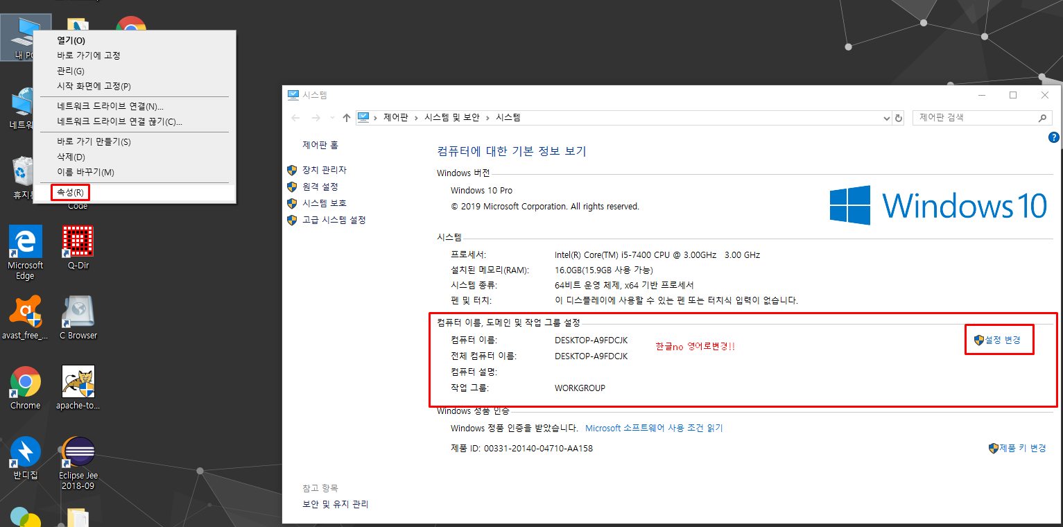This screenshot has width=1063, height=527.
Task: Select 시작 화면에 고정(P) menu entry
Action: 135,86
